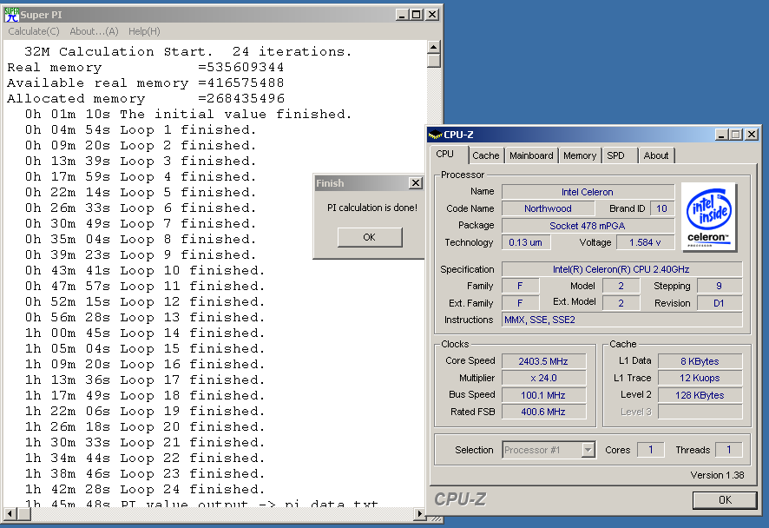Click the 'Loop 24 finished' line

(145, 489)
